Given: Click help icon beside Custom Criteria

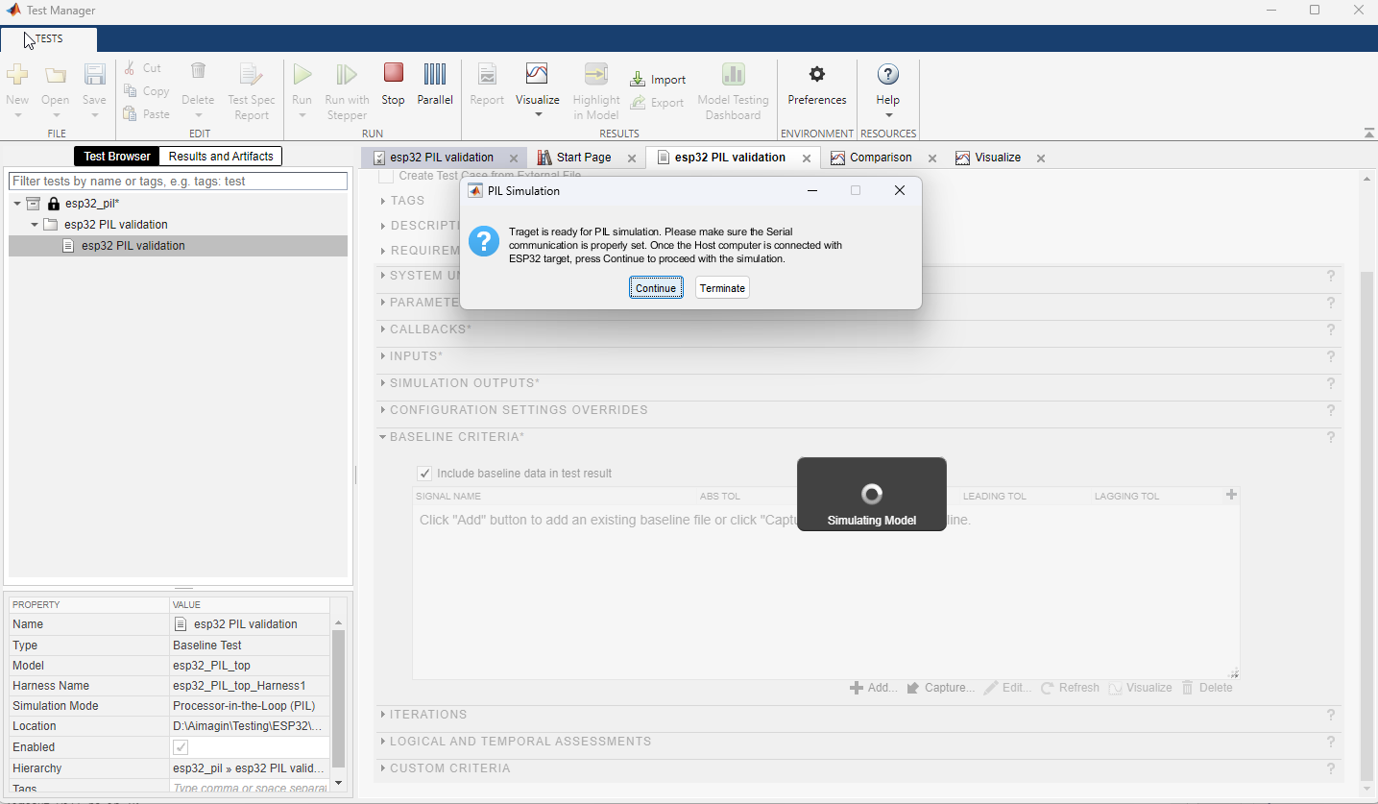Looking at the screenshot, I should tap(1331, 768).
